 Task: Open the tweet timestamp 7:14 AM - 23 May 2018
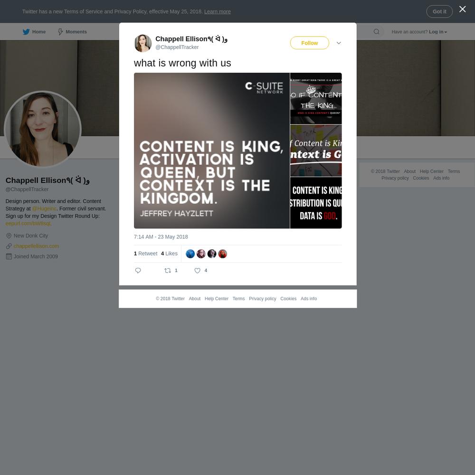(x=161, y=237)
